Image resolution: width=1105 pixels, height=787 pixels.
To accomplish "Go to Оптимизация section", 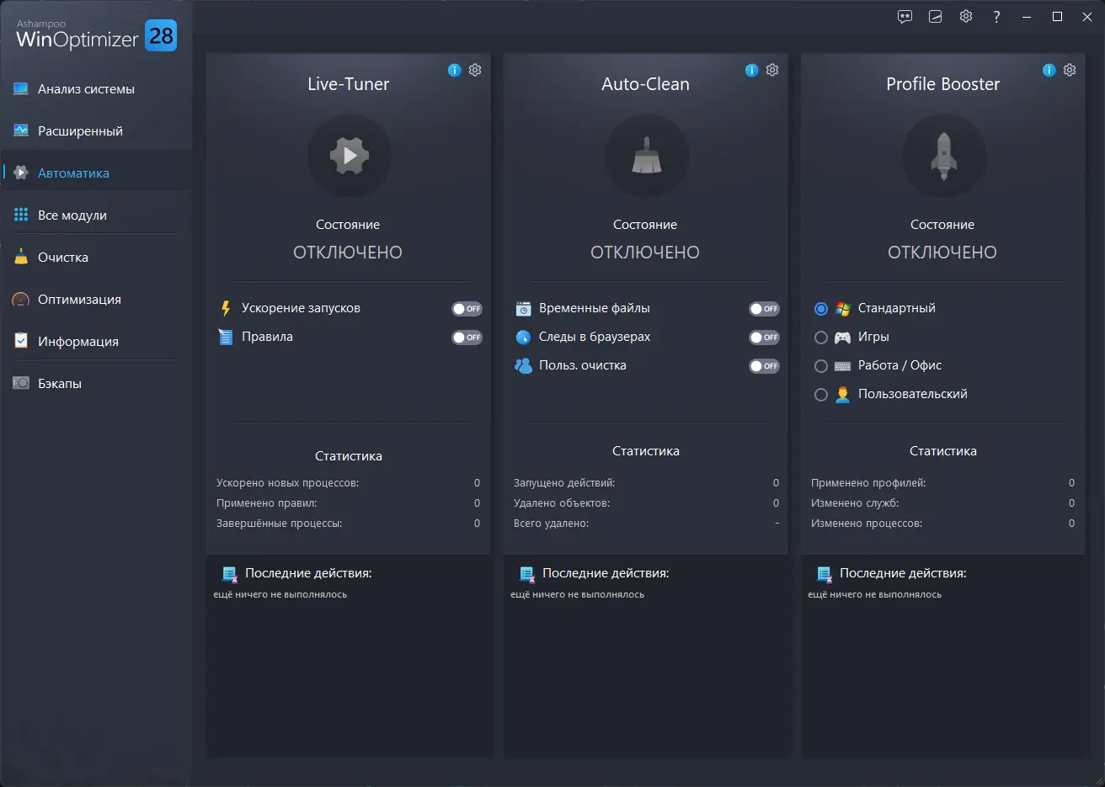I will 96,300.
